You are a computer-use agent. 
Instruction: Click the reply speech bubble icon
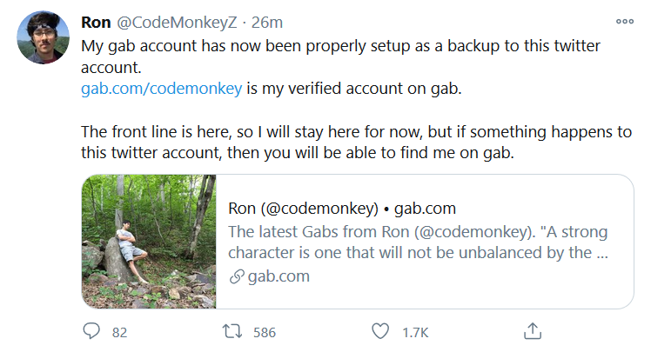click(x=91, y=331)
